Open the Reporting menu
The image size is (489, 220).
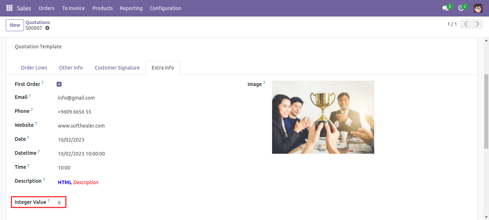point(131,8)
